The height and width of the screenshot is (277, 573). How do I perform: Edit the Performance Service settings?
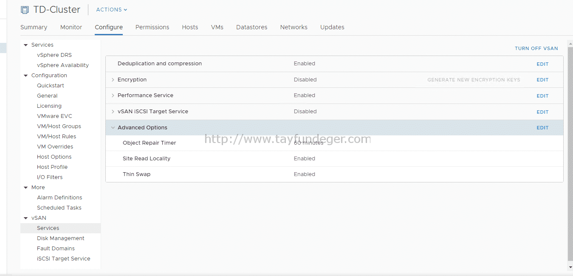point(542,96)
